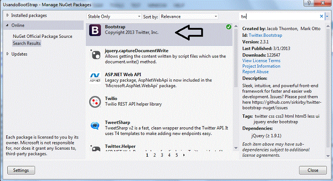Click the Settings button
Viewport: 333px width, 181px height.
point(21,170)
